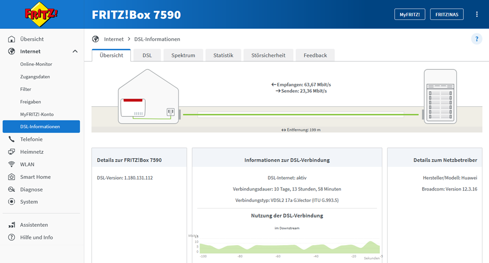Click 'Broadcom: Version 12.3.16' text

pos(449,189)
